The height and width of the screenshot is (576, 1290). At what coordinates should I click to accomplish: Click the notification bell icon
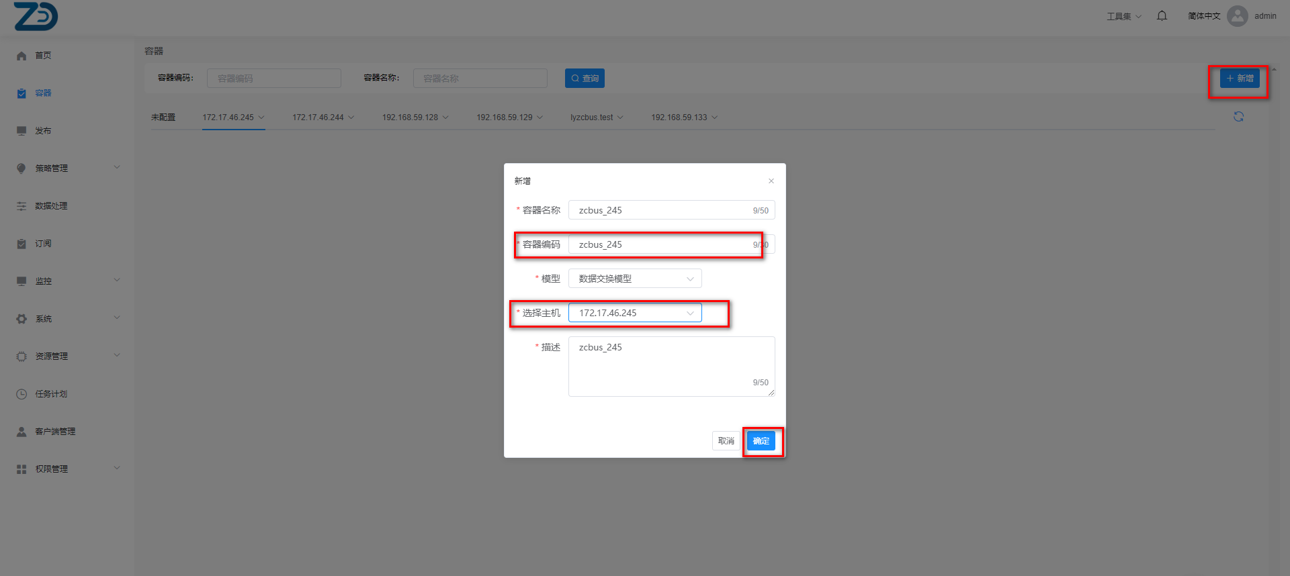point(1162,16)
